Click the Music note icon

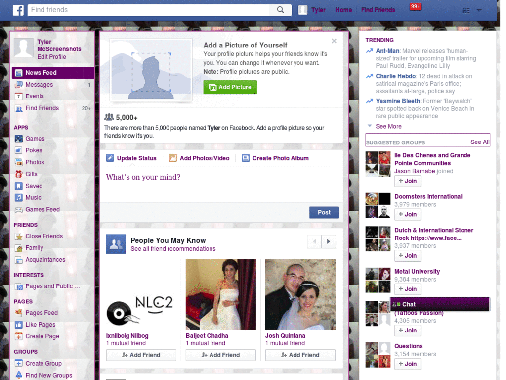(x=19, y=198)
